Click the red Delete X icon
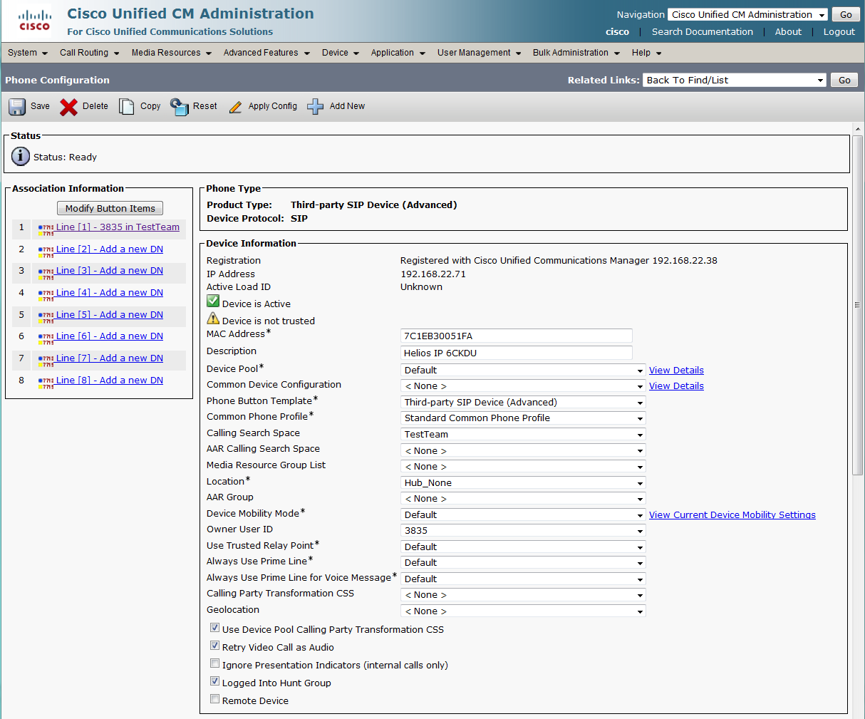Screen dimensions: 865x719 point(69,107)
